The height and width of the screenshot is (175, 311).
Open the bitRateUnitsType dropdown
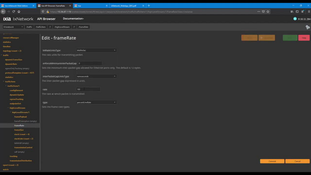(96, 51)
